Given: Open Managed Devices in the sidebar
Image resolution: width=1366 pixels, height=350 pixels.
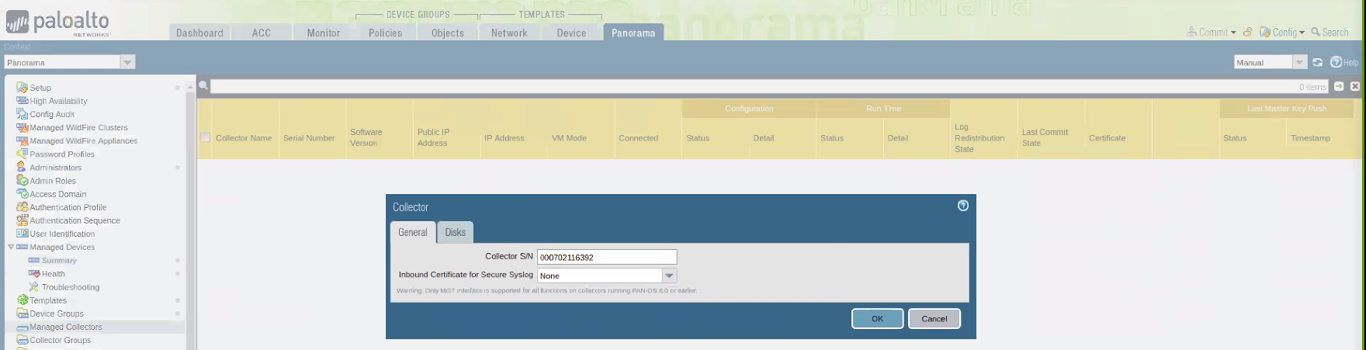Looking at the screenshot, I should point(62,247).
